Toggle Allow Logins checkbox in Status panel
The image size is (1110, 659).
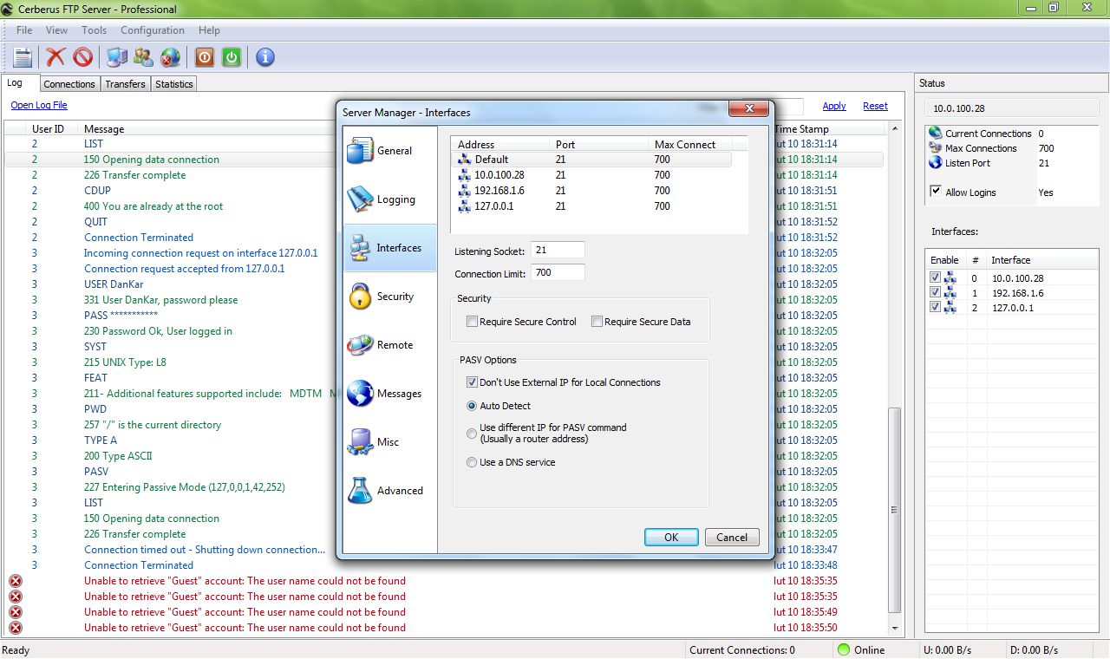click(936, 192)
